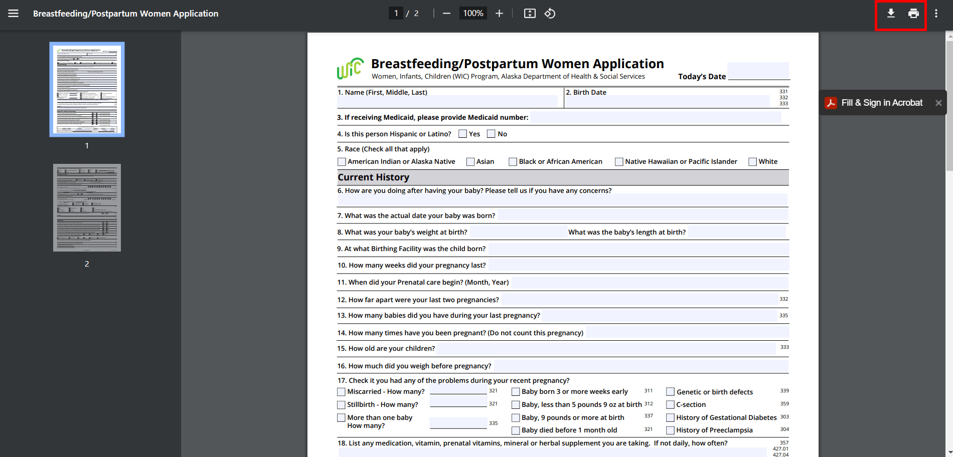Image resolution: width=953 pixels, height=457 pixels.
Task: Check the Miscarried checkbox
Action: [342, 392]
